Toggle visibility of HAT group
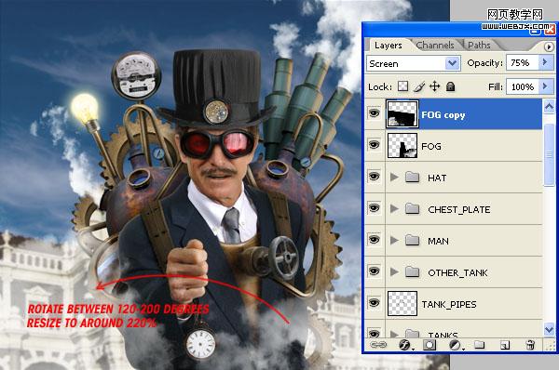The image size is (559, 370). (374, 177)
